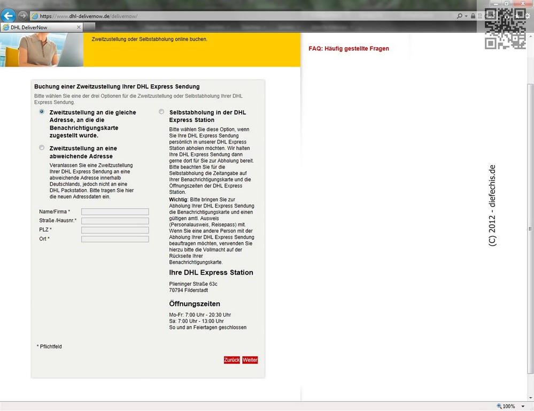Image resolution: width=534 pixels, height=411 pixels.
Task: Go back with the blue back arrow
Action: pos(8,16)
